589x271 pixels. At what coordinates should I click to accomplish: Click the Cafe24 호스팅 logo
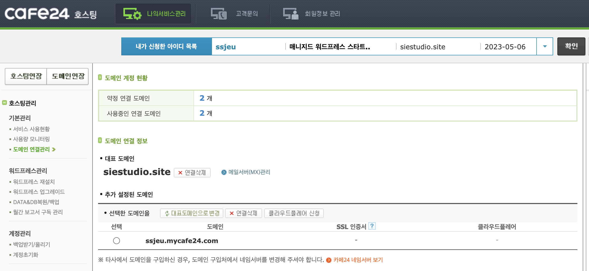point(51,13)
